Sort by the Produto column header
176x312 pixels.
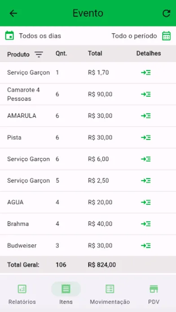pos(18,55)
